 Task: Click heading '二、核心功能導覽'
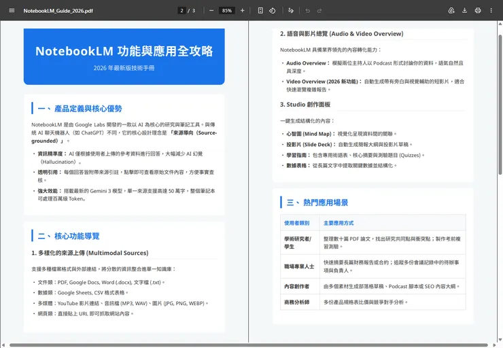click(69, 236)
